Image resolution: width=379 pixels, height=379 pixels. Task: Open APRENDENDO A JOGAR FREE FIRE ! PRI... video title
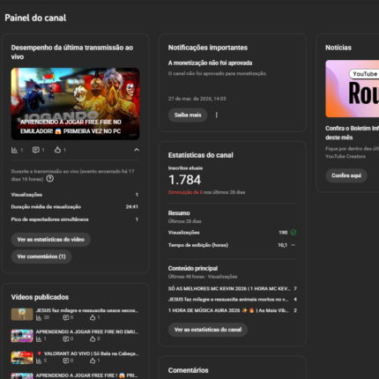(87, 375)
